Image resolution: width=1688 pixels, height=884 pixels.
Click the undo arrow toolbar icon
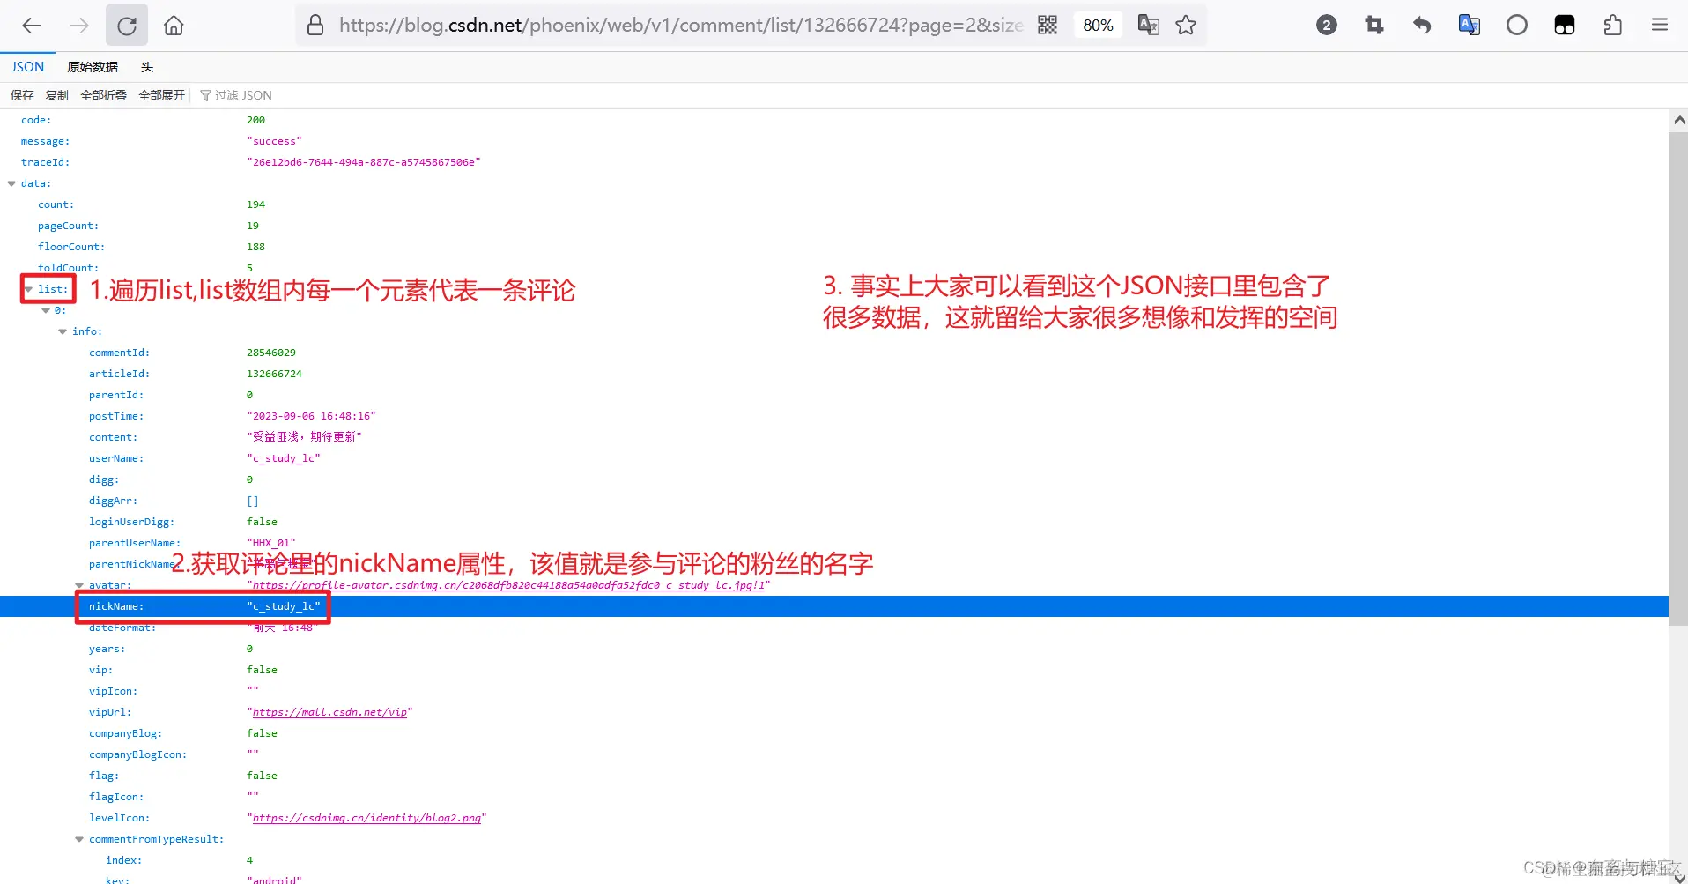pos(1422,26)
